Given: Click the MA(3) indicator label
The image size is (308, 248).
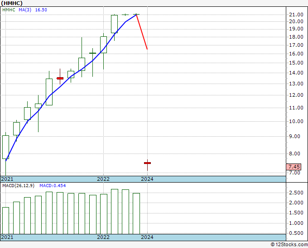Looking at the screenshot, I should tap(25, 10).
